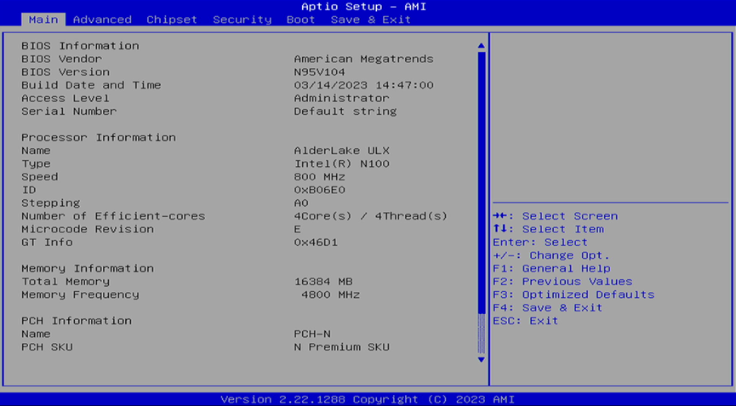Click the N Premium SKU value
This screenshot has width=736, height=406.
tap(342, 347)
